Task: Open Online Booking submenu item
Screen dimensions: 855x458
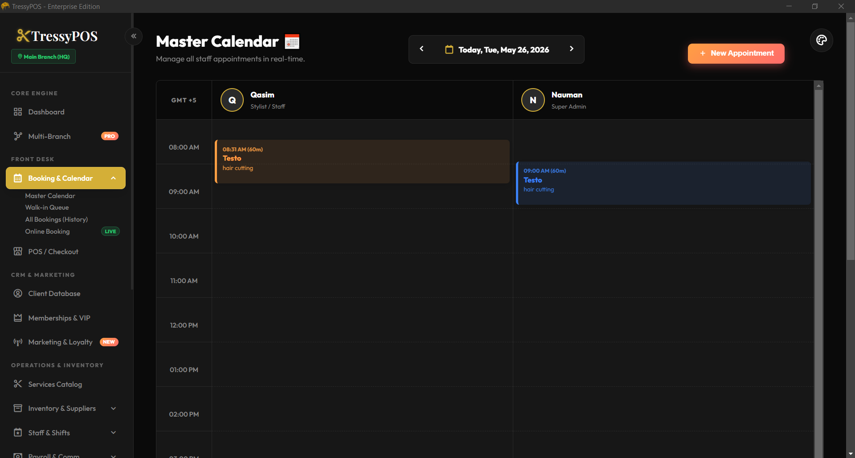Action: (x=47, y=231)
